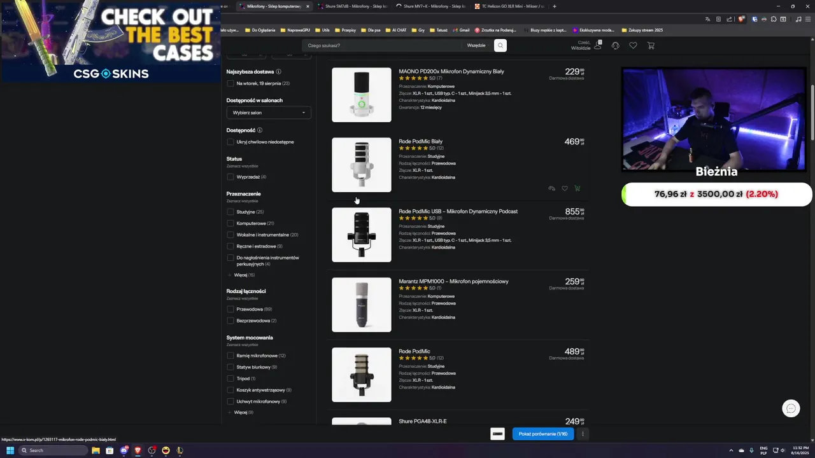Open comparison bar more options menu
The height and width of the screenshot is (458, 815).
pos(582,434)
